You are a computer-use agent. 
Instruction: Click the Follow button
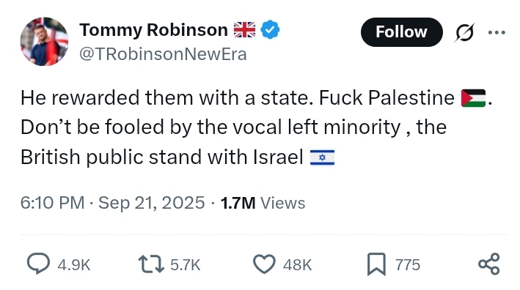coord(402,32)
